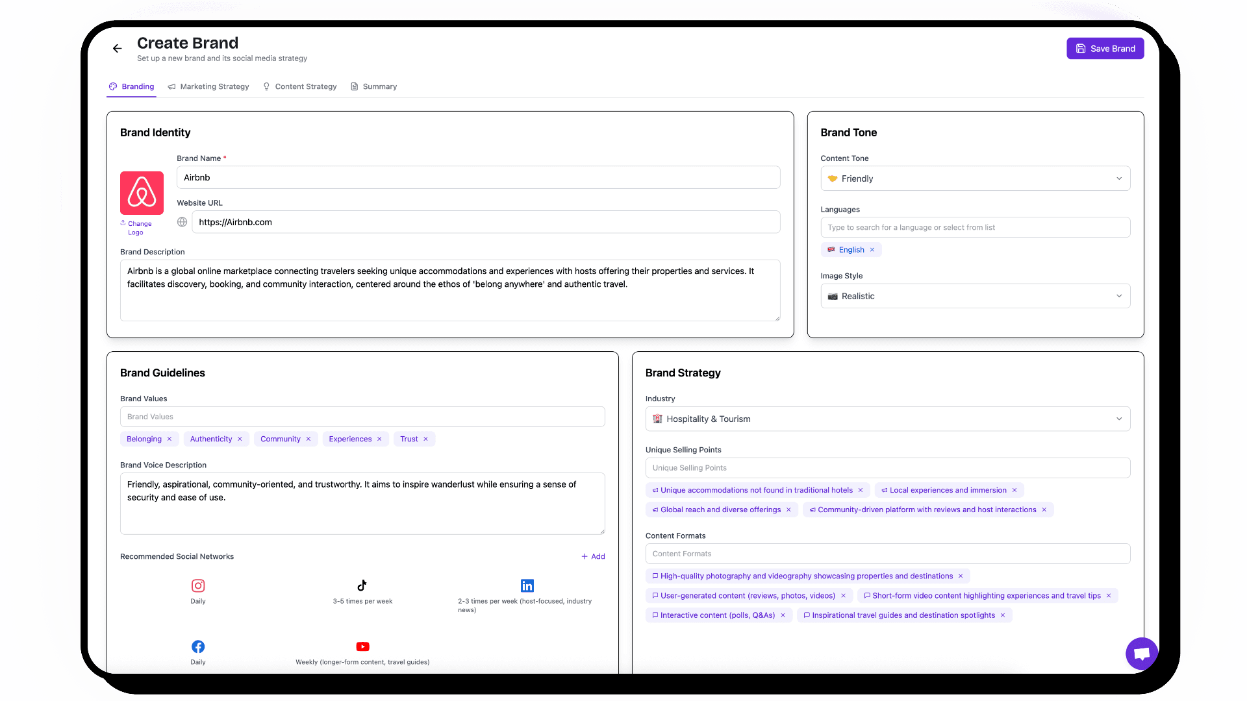The height and width of the screenshot is (701, 1247).
Task: Click the TikTok icon in social networks section
Action: point(362,585)
